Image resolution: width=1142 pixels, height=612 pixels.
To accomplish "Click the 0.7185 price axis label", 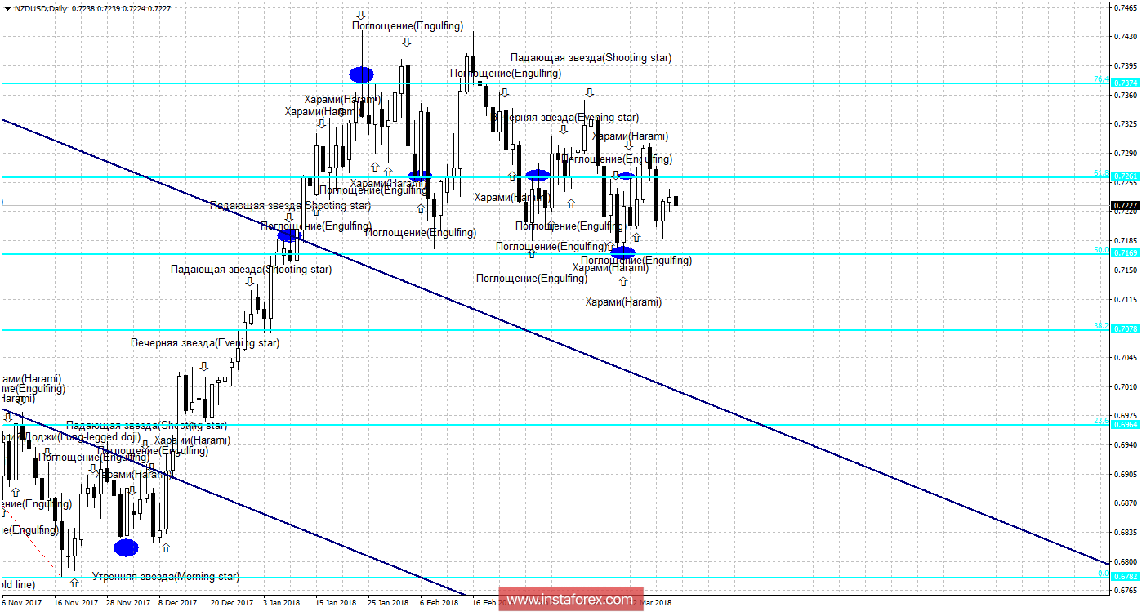I will (x=1127, y=240).
